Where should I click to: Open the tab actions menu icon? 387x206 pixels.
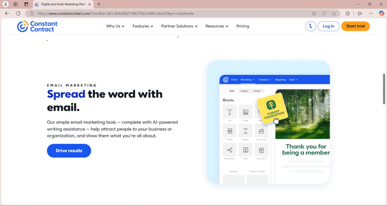tap(26, 4)
